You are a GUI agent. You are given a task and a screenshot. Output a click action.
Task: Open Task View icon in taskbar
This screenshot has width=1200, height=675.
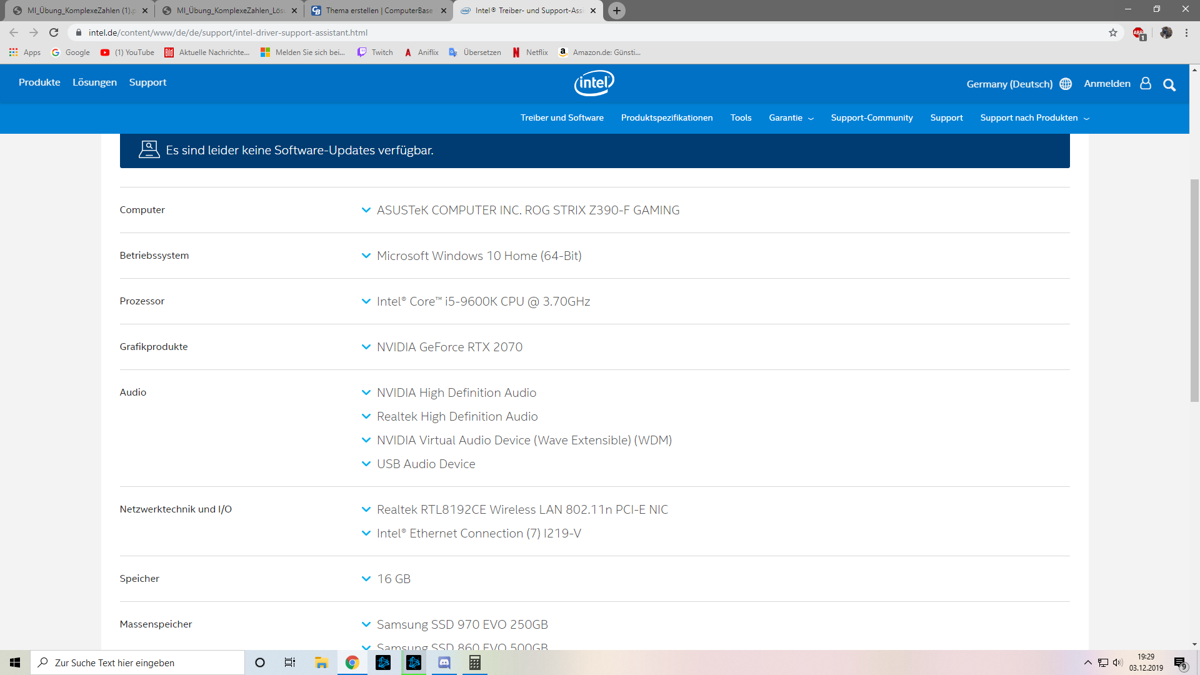click(x=290, y=662)
